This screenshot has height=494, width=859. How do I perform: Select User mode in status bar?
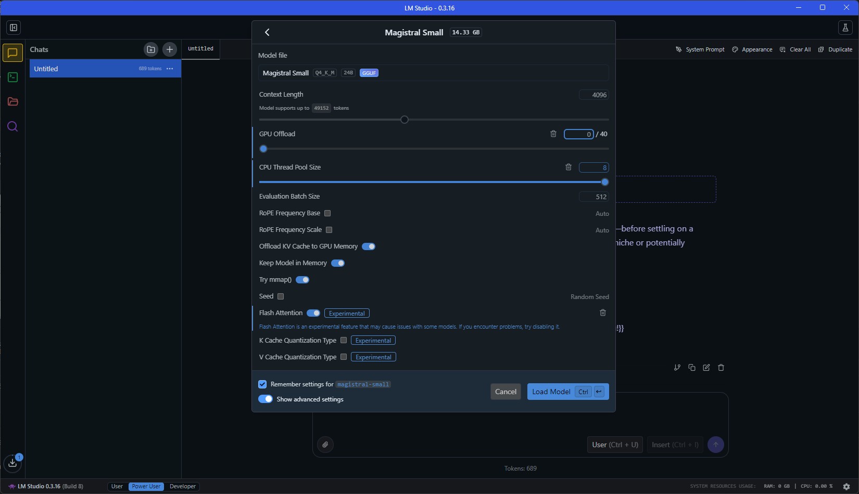[117, 487]
